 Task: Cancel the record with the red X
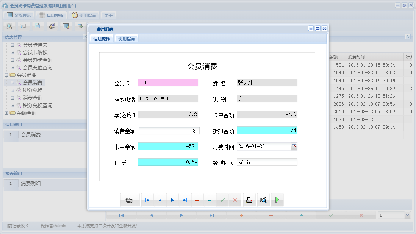point(235,200)
